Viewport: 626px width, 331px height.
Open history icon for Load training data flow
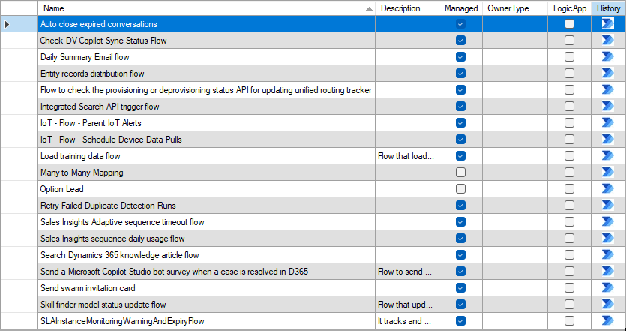[608, 156]
